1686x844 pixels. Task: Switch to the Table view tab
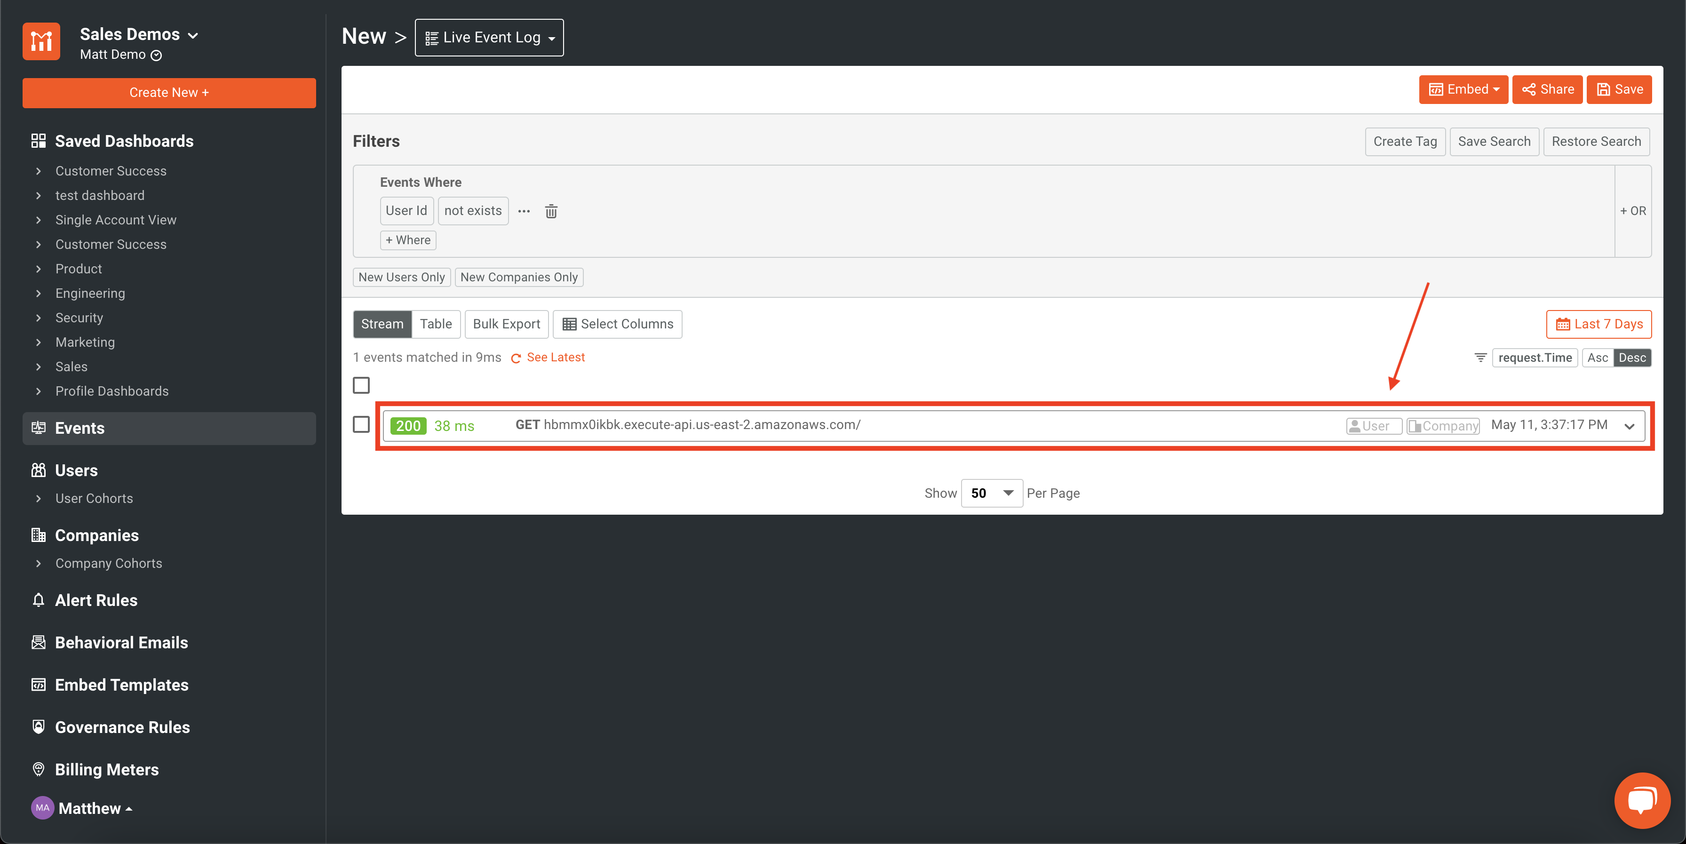(x=435, y=324)
